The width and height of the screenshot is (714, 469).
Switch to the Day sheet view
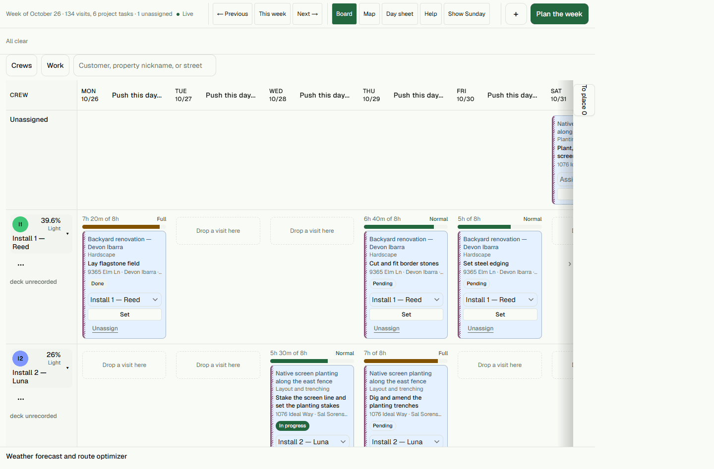click(400, 14)
